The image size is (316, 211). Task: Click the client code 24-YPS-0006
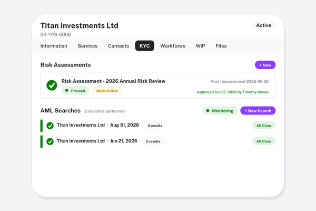[56, 34]
